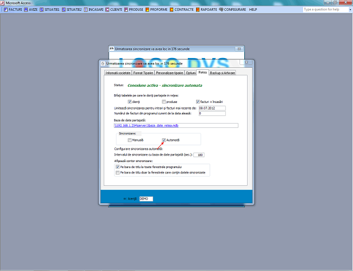353x271 pixels.
Task: Click the CONTRACTE toolbar icon
Action: [171, 9]
